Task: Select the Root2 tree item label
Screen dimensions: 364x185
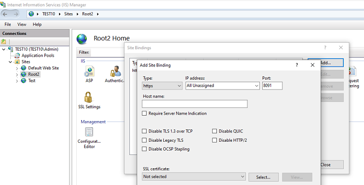Action: point(33,74)
